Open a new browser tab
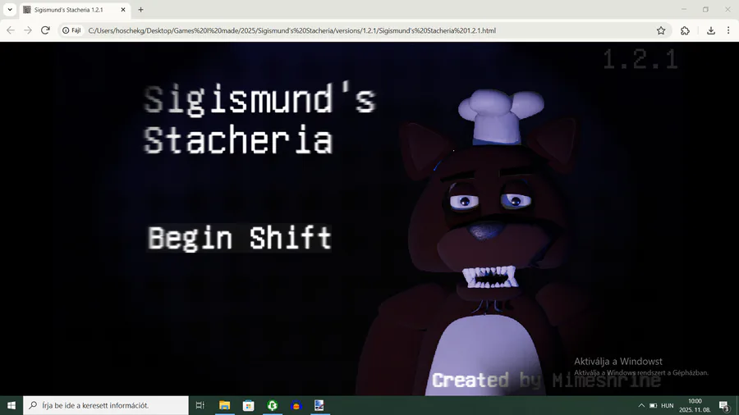Viewport: 739px width, 415px height. pos(140,10)
